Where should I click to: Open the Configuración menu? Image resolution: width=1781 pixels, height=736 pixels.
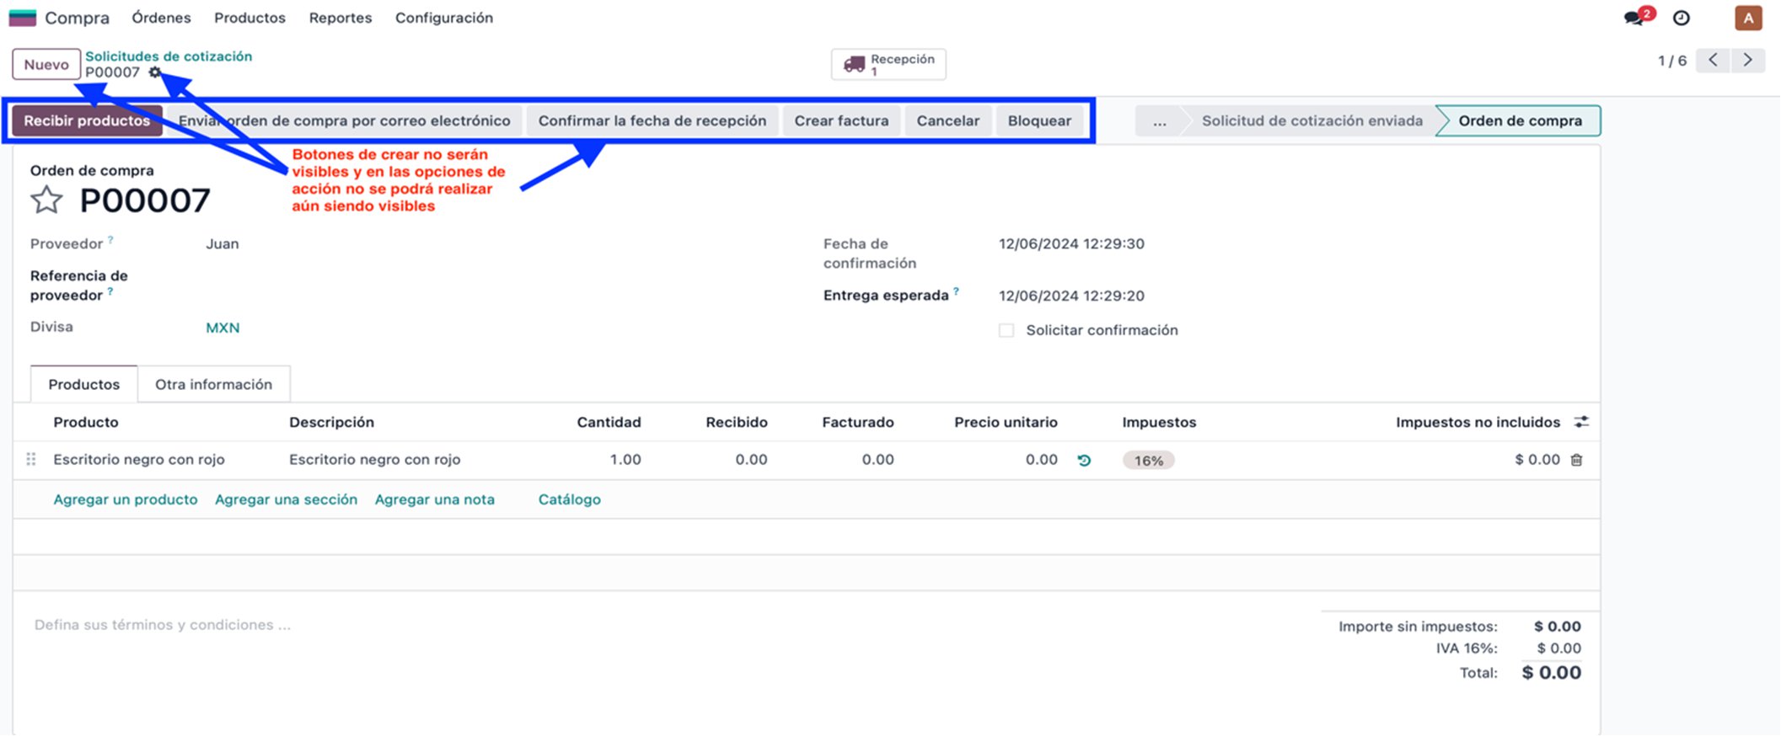click(x=444, y=18)
